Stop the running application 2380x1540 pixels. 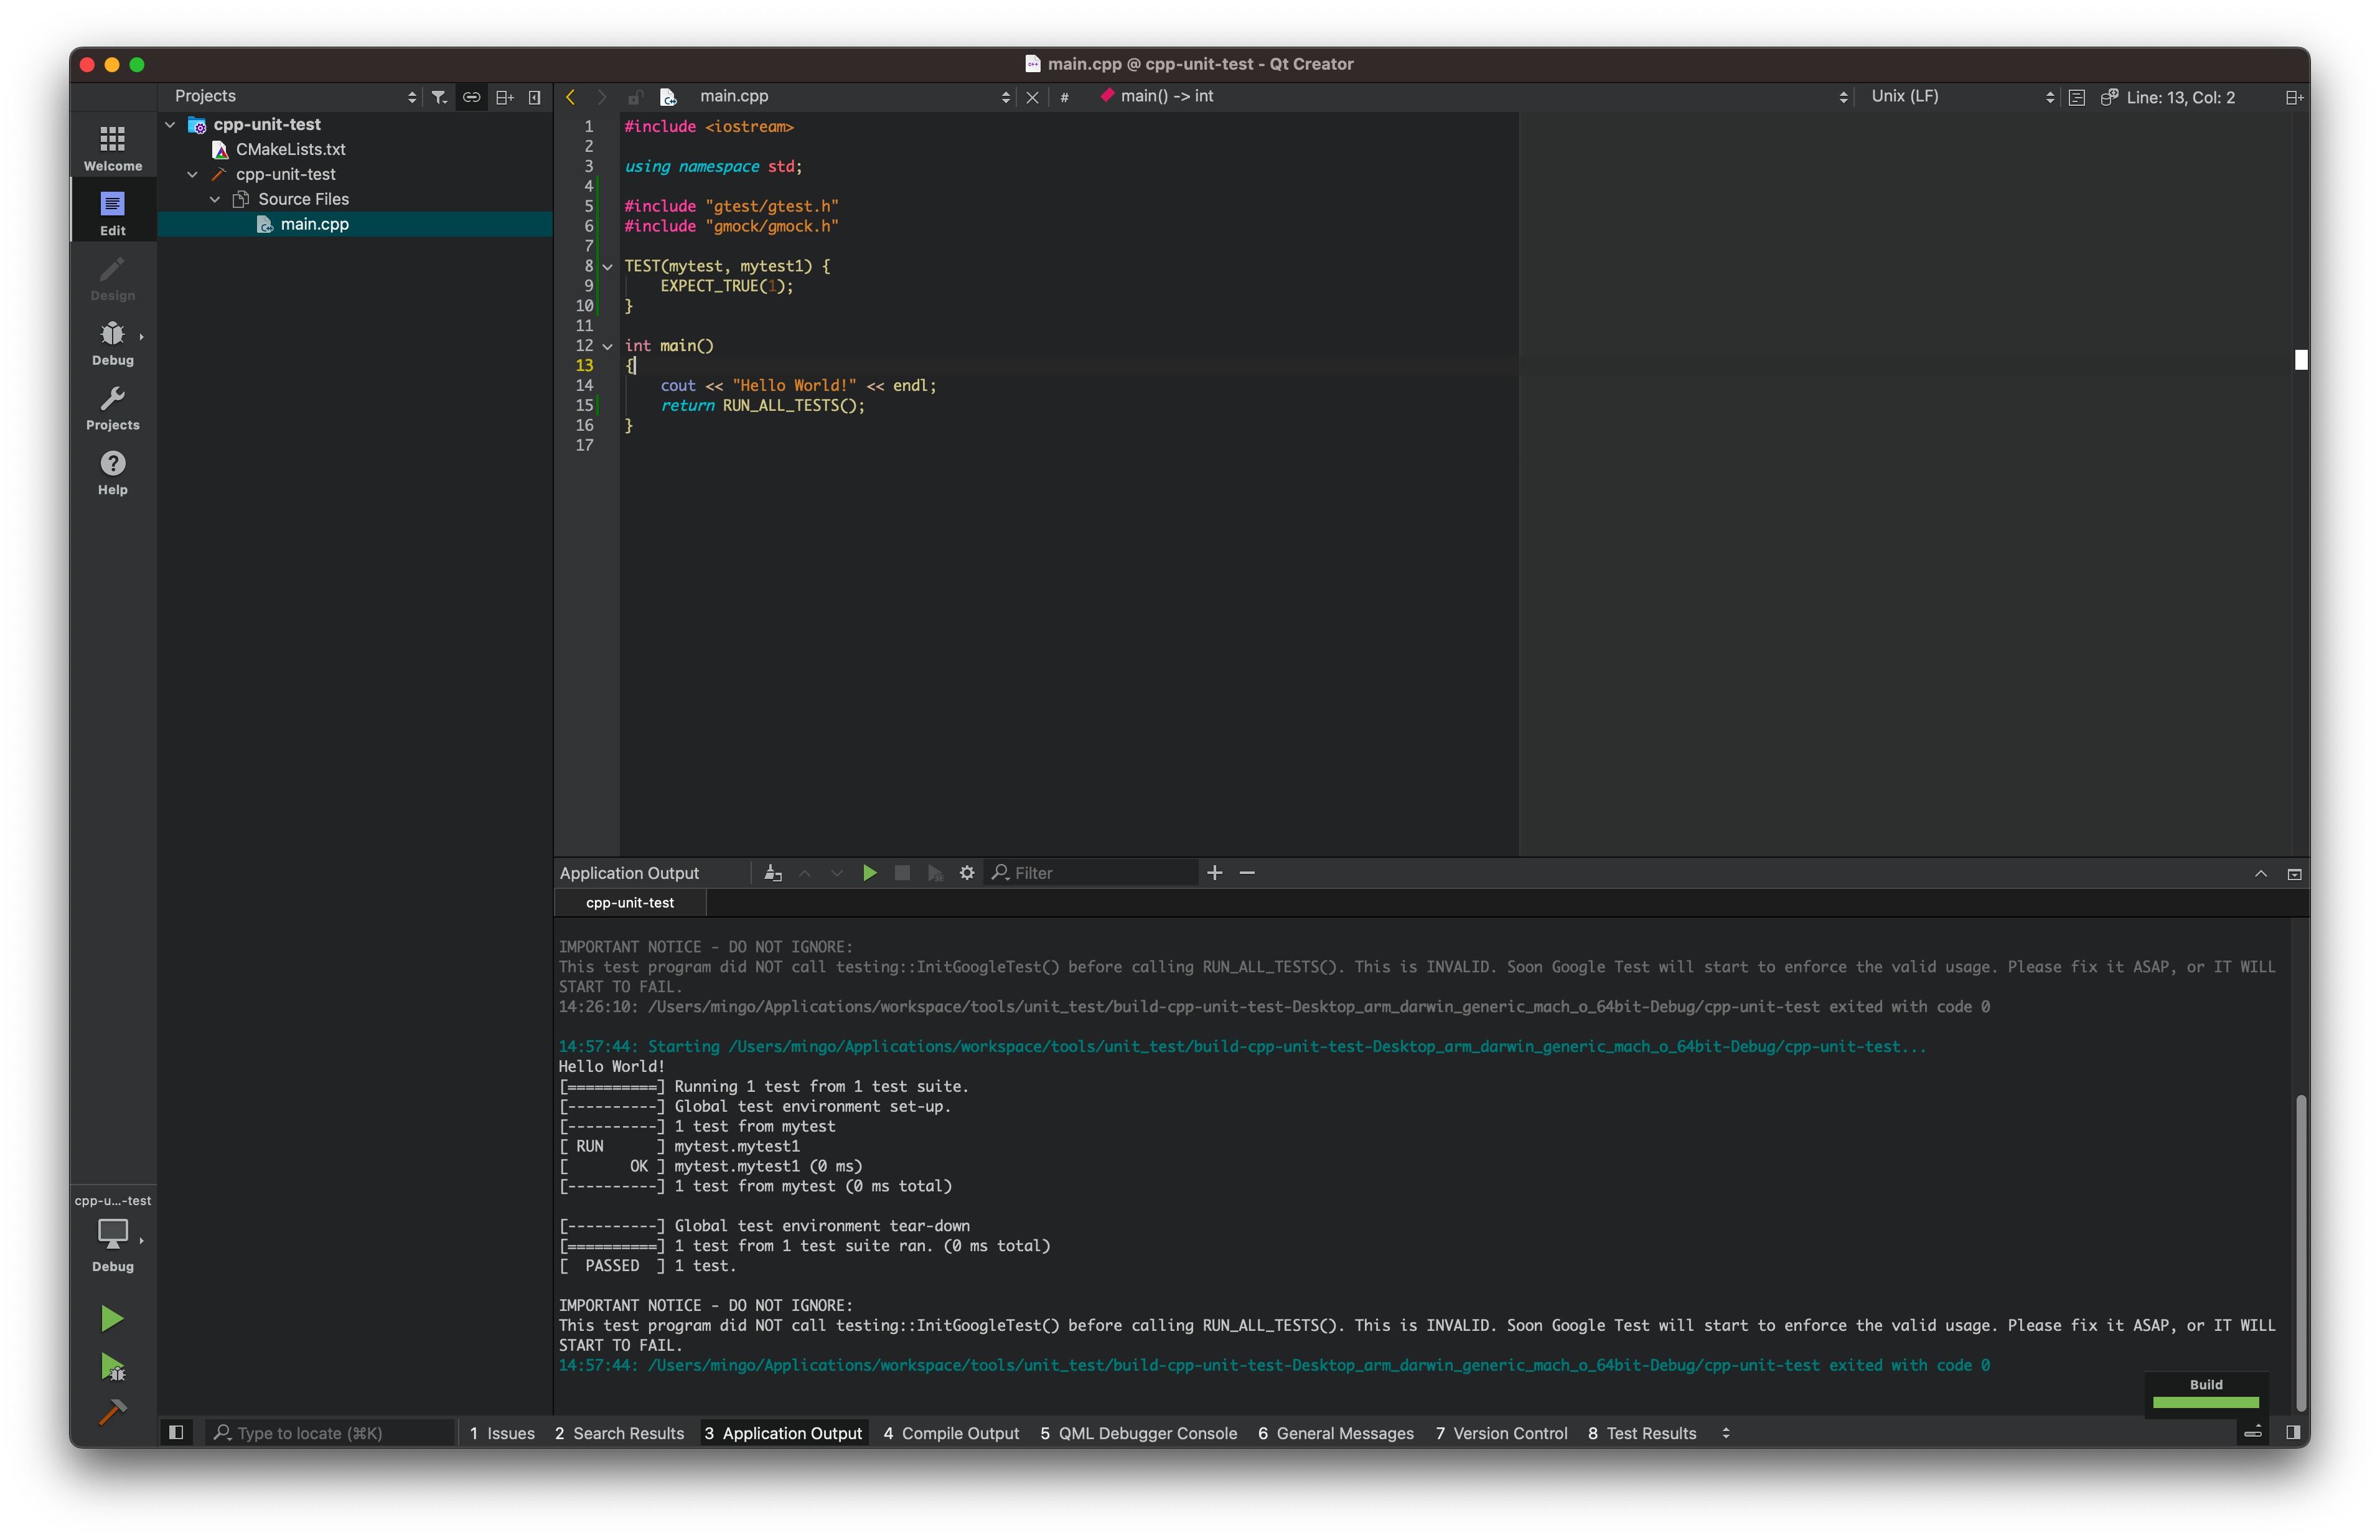902,873
